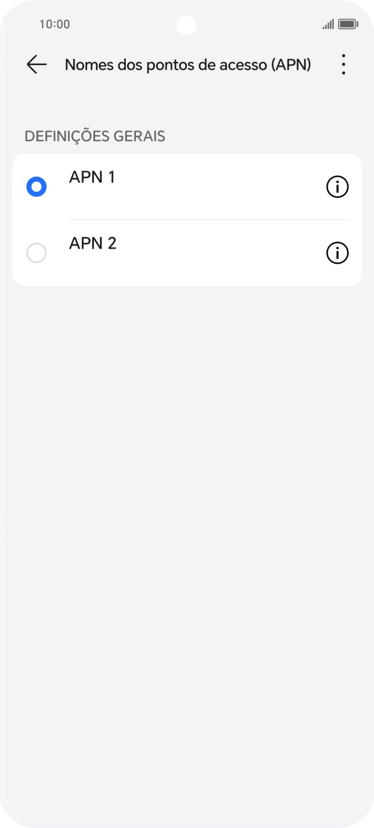
Task: Tap the blank area below the APN list
Action: click(187, 495)
